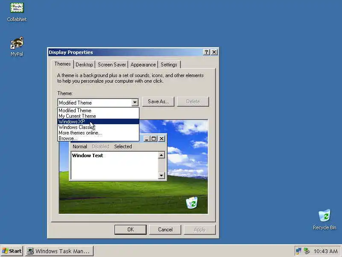Switch to the Themes tab
The height and width of the screenshot is (257, 342).
click(62, 64)
